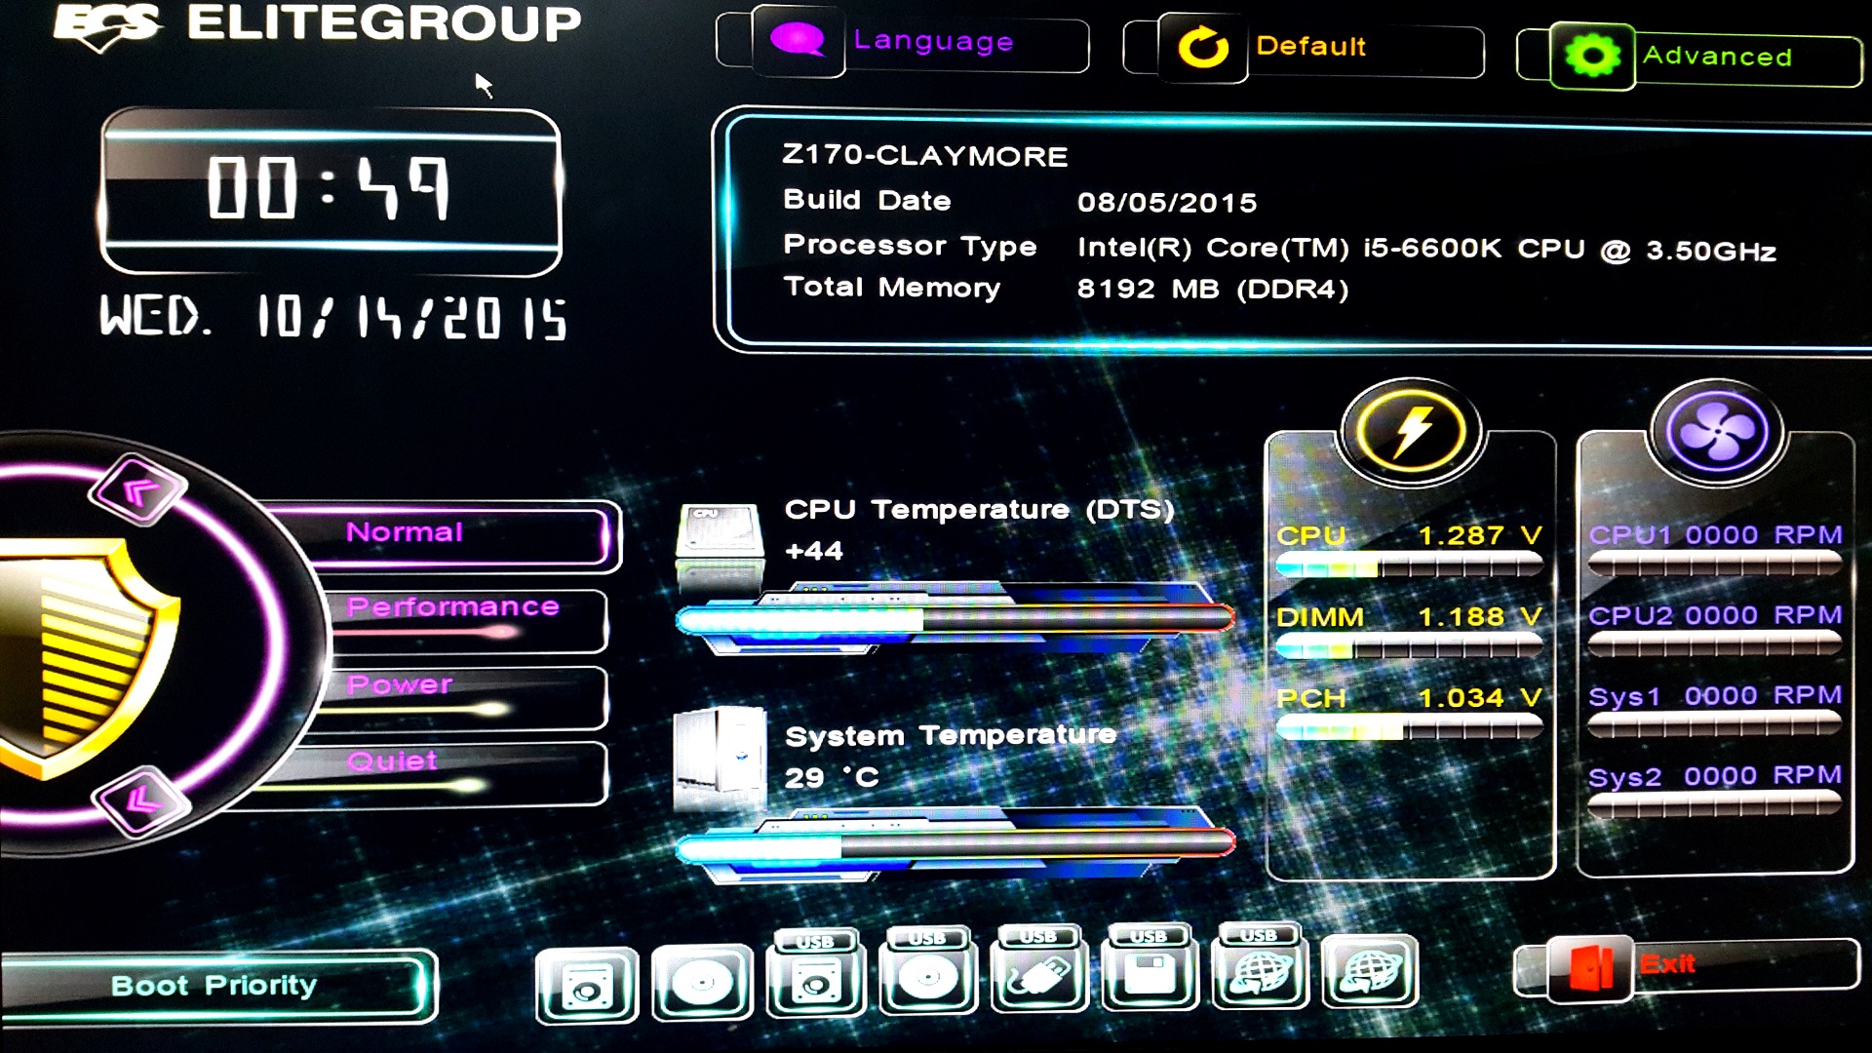This screenshot has height=1053, width=1872.
Task: Open the Language menu
Action: [x=903, y=42]
